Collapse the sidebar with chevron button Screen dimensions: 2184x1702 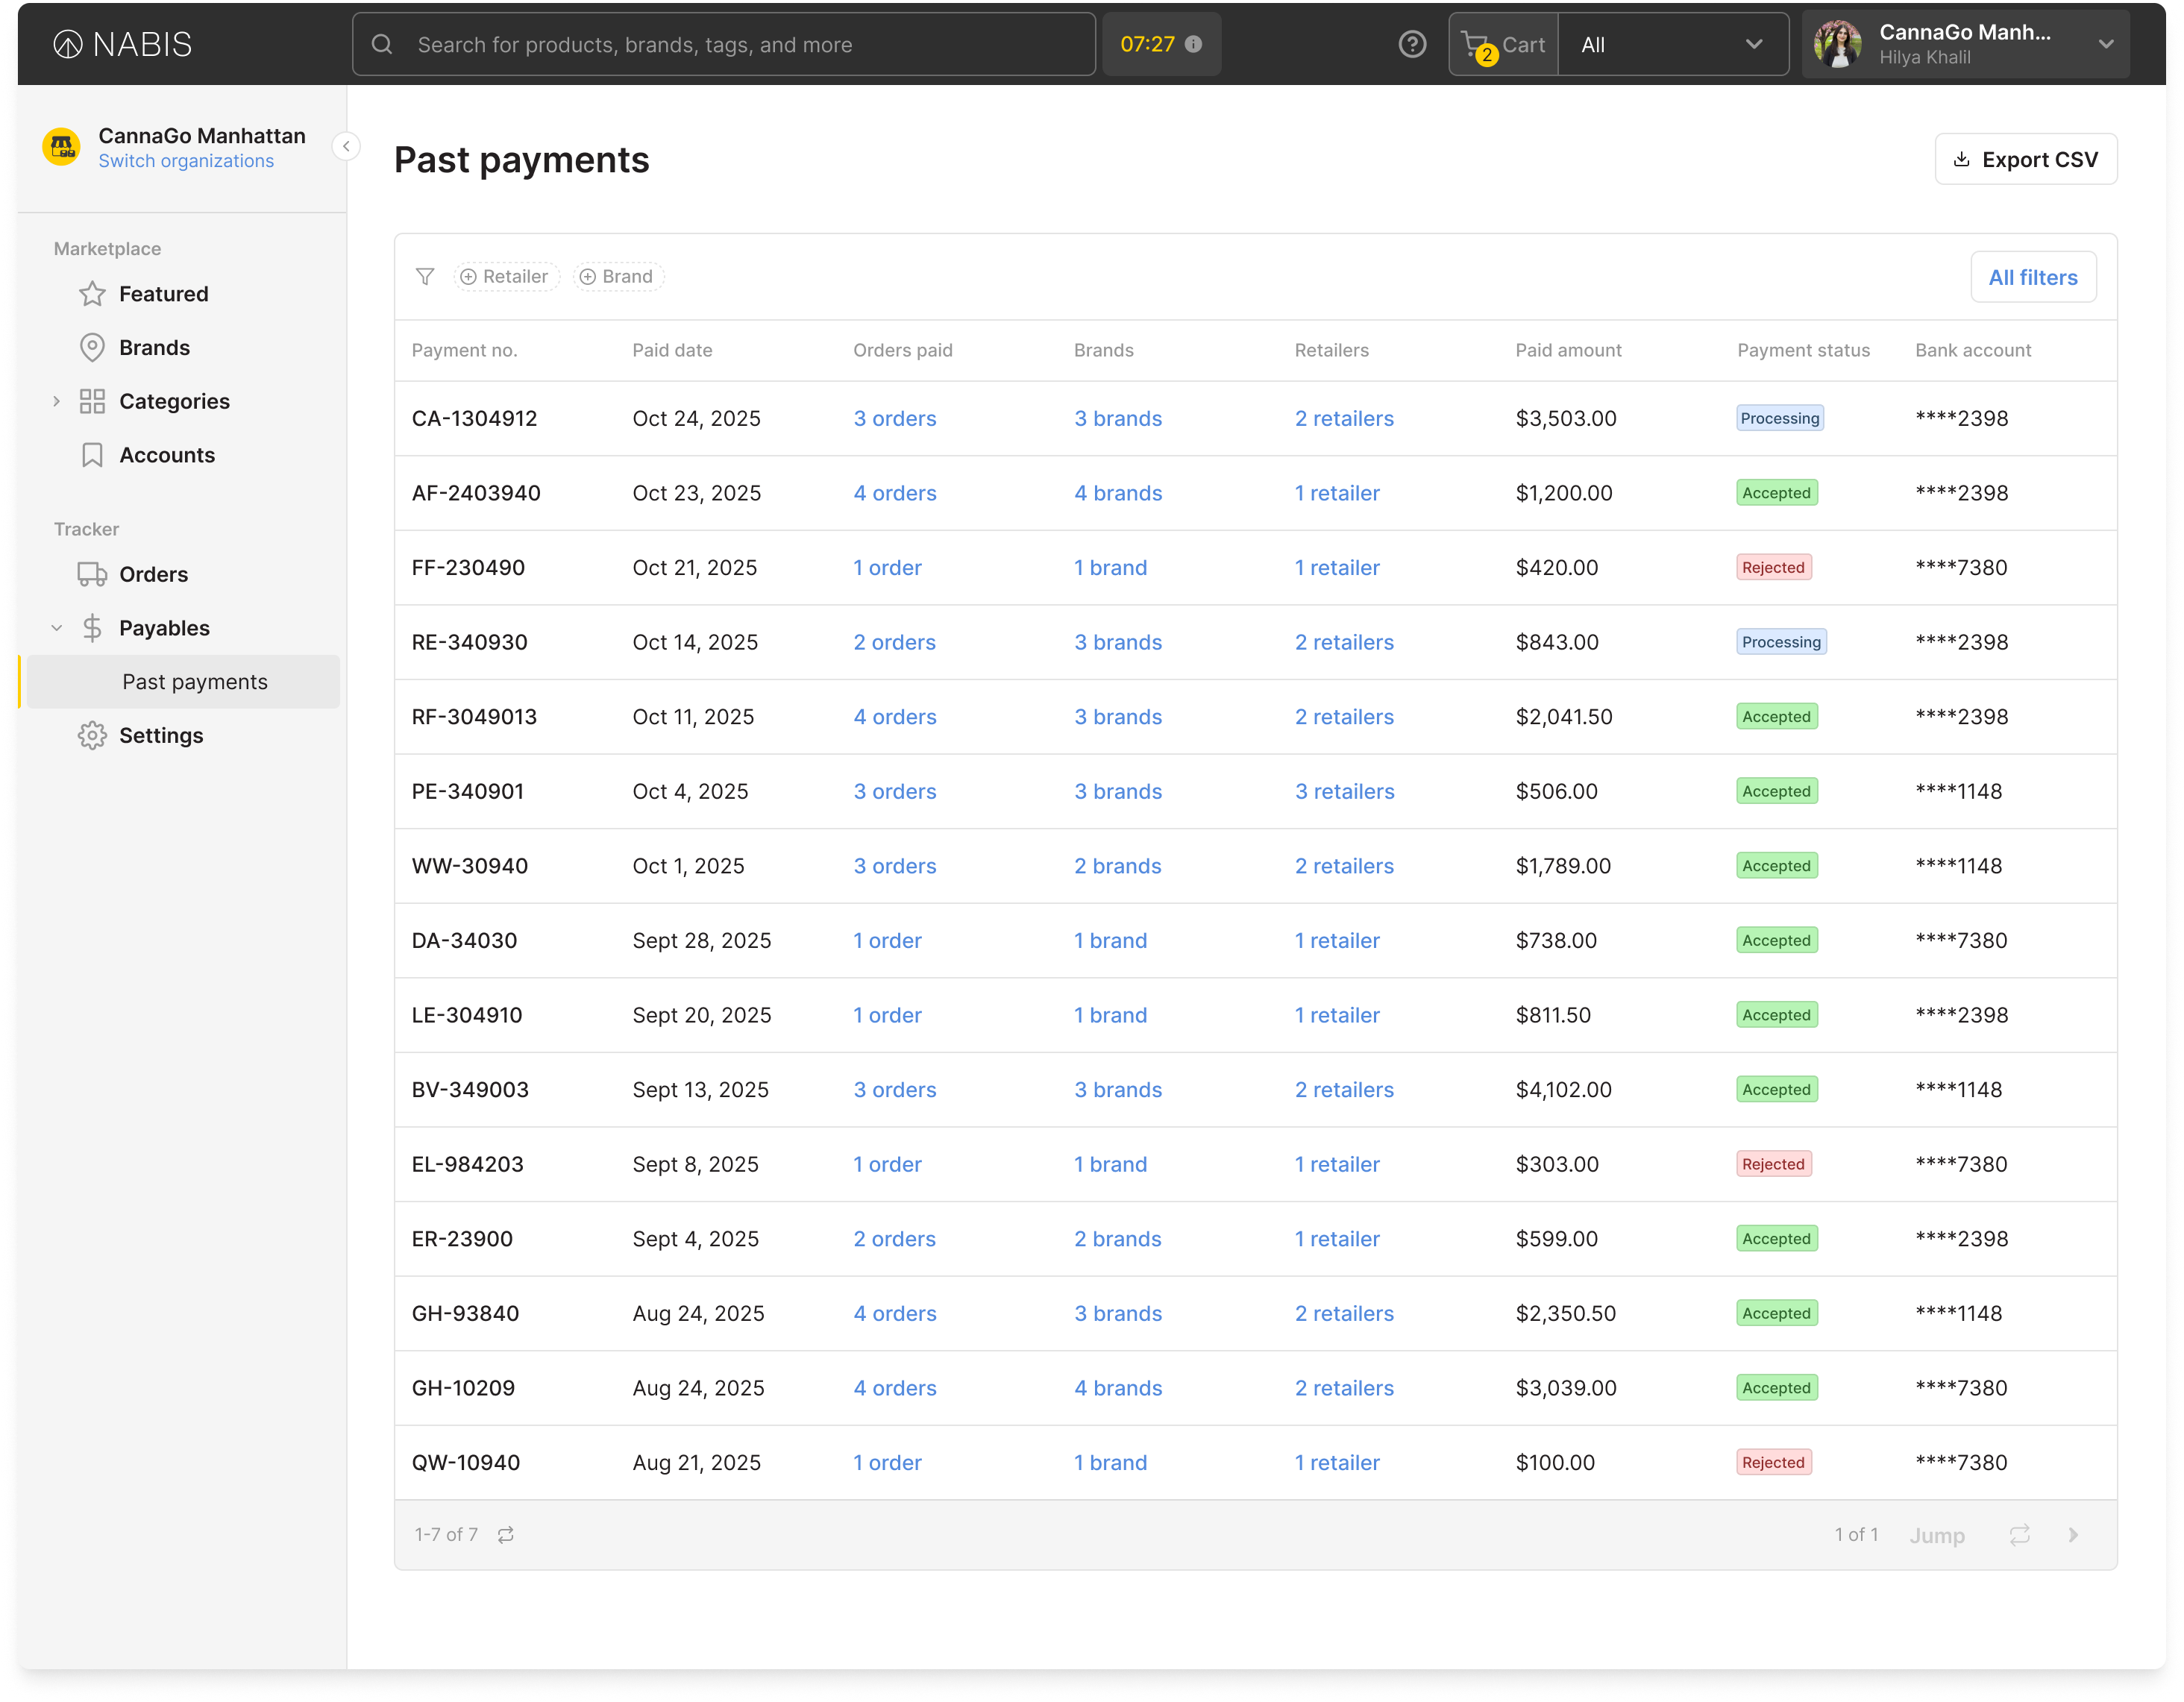(x=346, y=147)
